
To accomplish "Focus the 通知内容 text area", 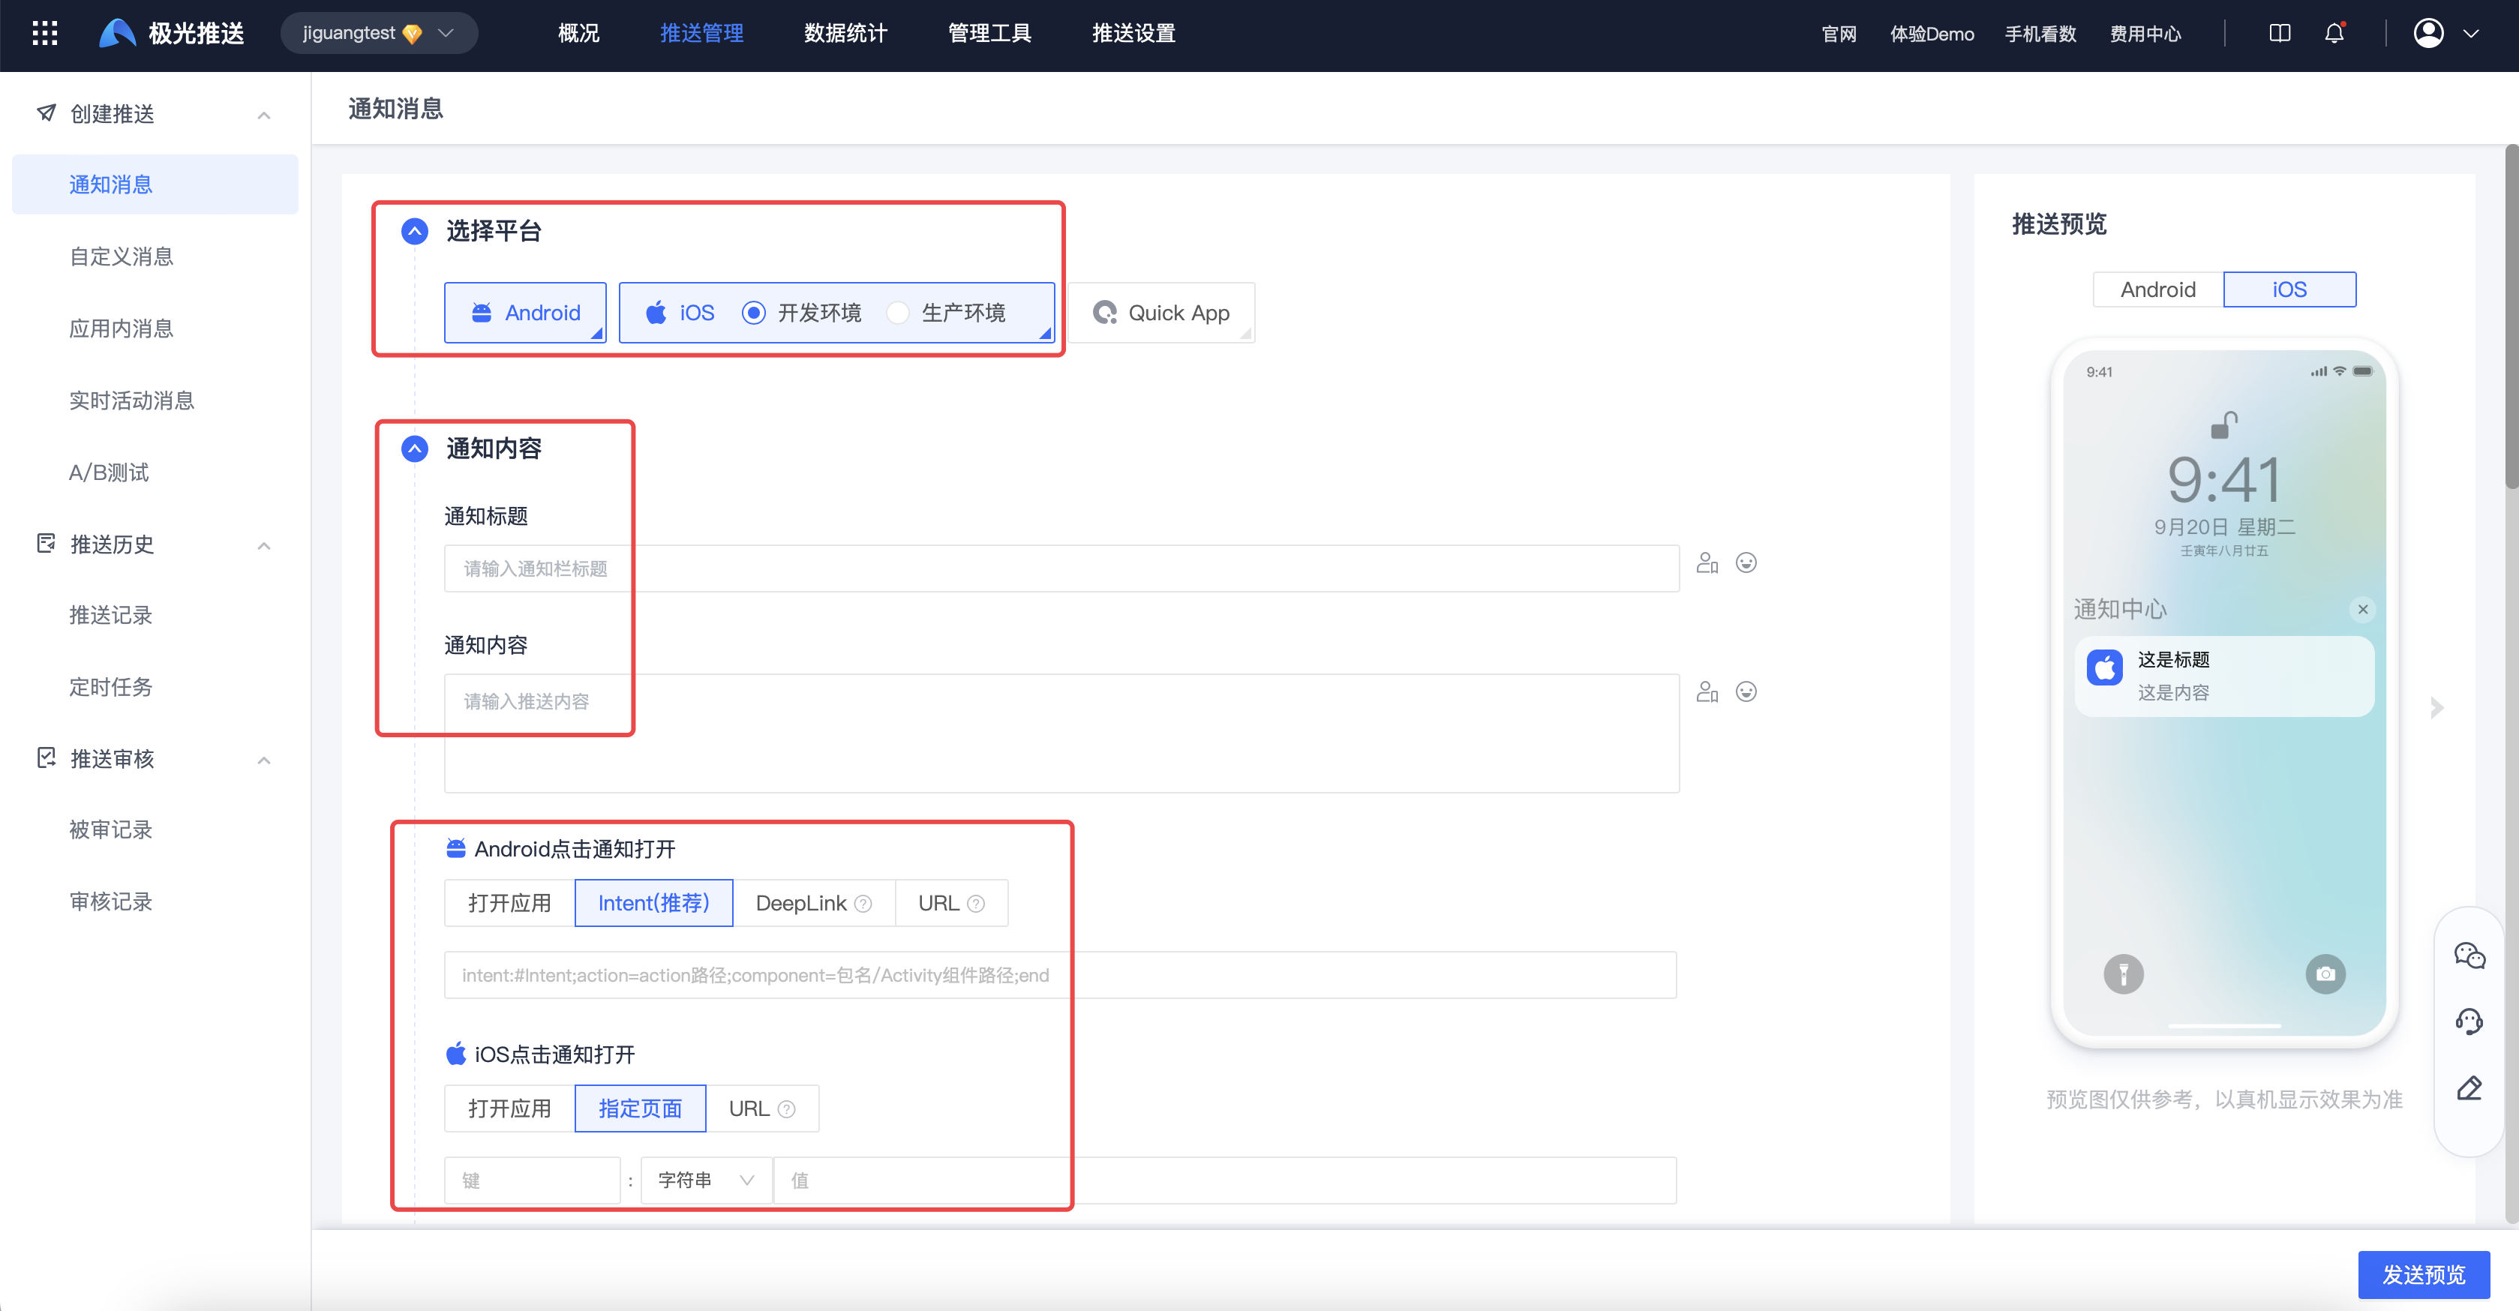I will tap(1061, 733).
